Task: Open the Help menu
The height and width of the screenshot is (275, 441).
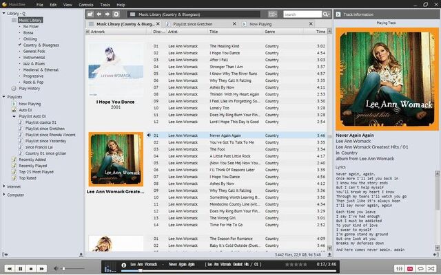Action: coord(121,5)
